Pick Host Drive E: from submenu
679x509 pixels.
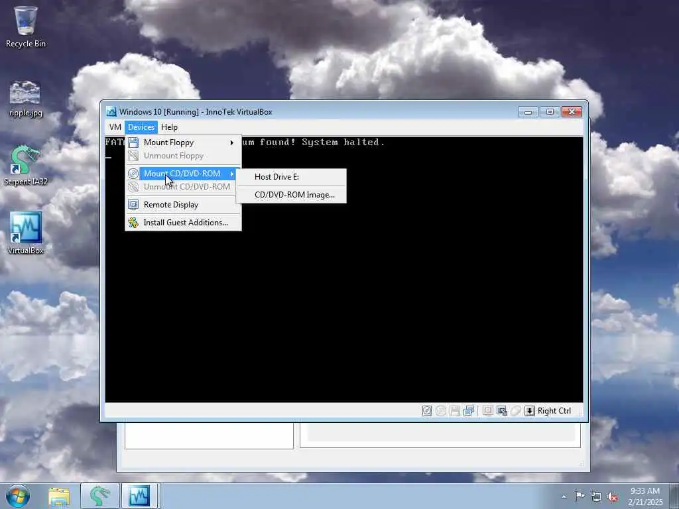click(x=291, y=177)
